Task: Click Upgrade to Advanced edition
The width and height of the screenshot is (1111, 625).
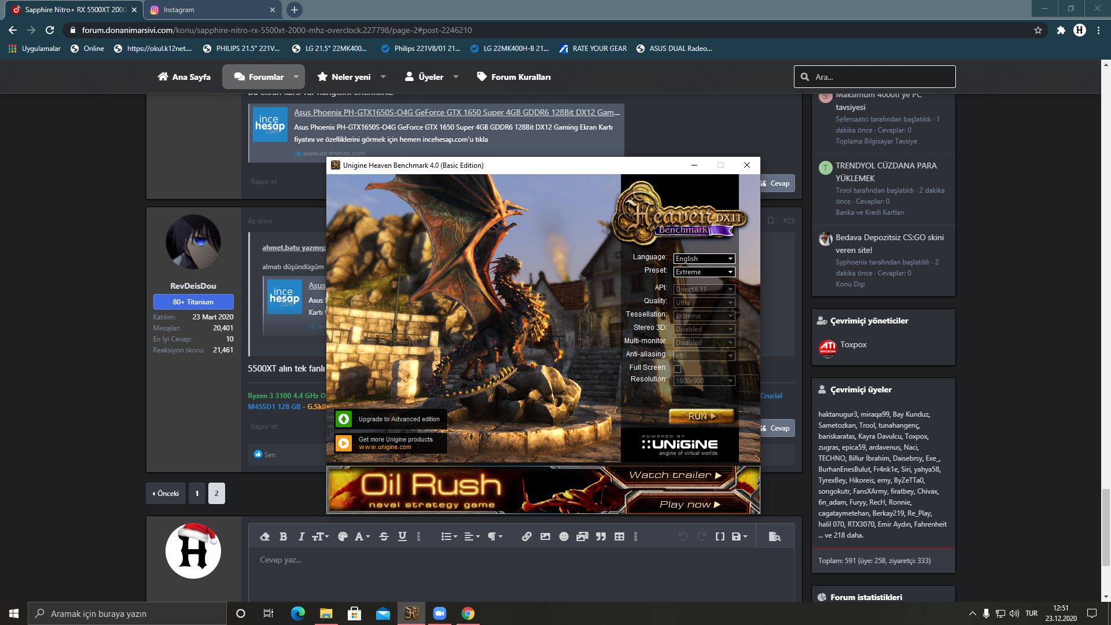Action: point(391,419)
